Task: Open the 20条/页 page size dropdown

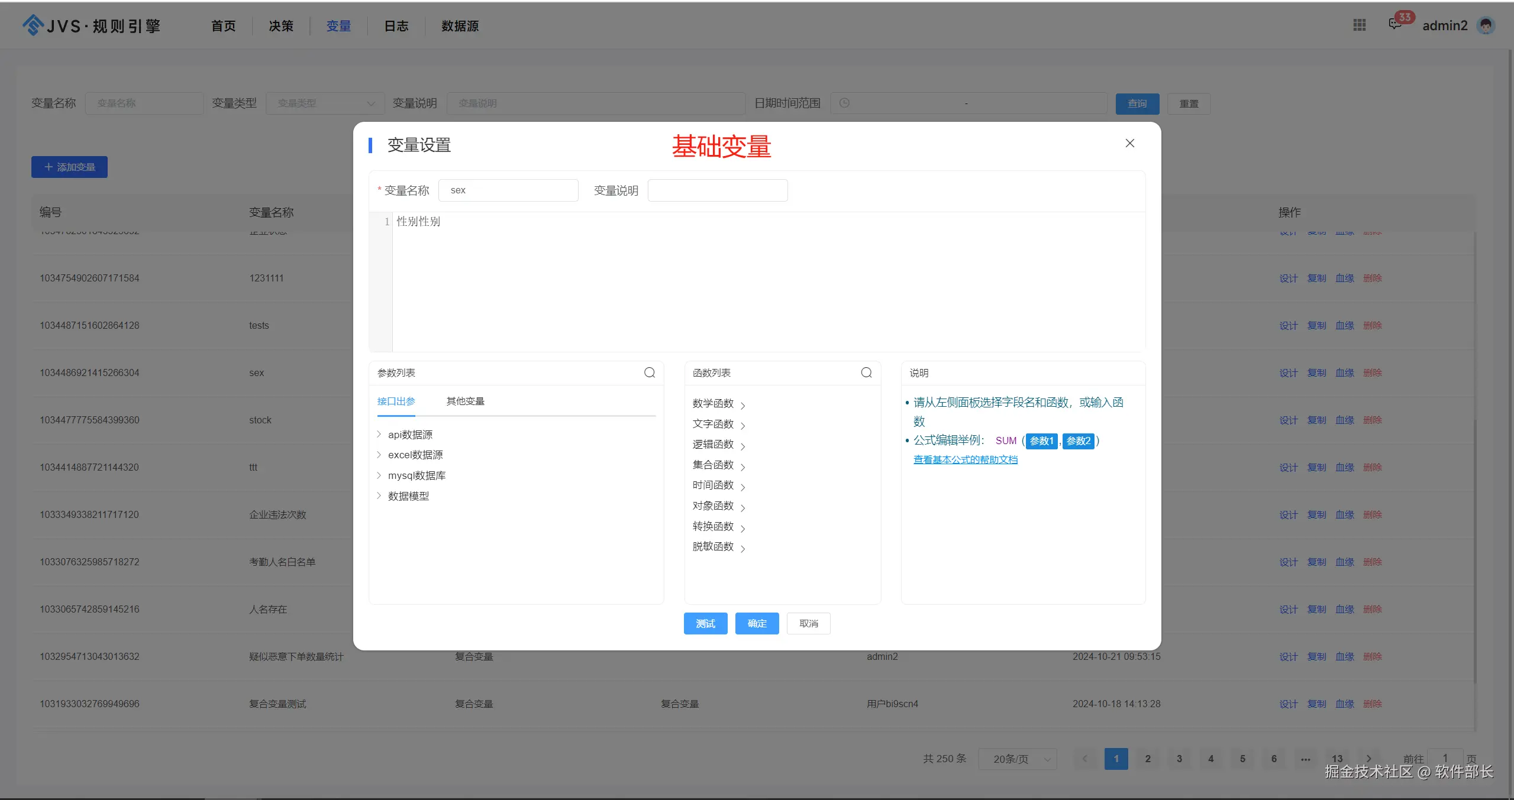Action: [x=1017, y=759]
